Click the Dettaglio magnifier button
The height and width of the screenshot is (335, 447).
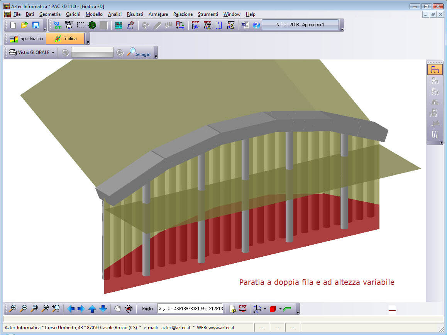tap(140, 52)
